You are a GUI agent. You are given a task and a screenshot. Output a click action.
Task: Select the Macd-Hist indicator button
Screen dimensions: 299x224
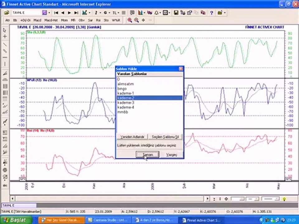51,20
